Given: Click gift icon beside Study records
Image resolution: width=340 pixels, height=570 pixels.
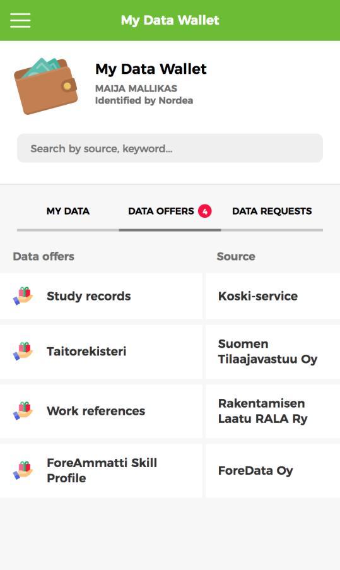Looking at the screenshot, I should [x=23, y=296].
